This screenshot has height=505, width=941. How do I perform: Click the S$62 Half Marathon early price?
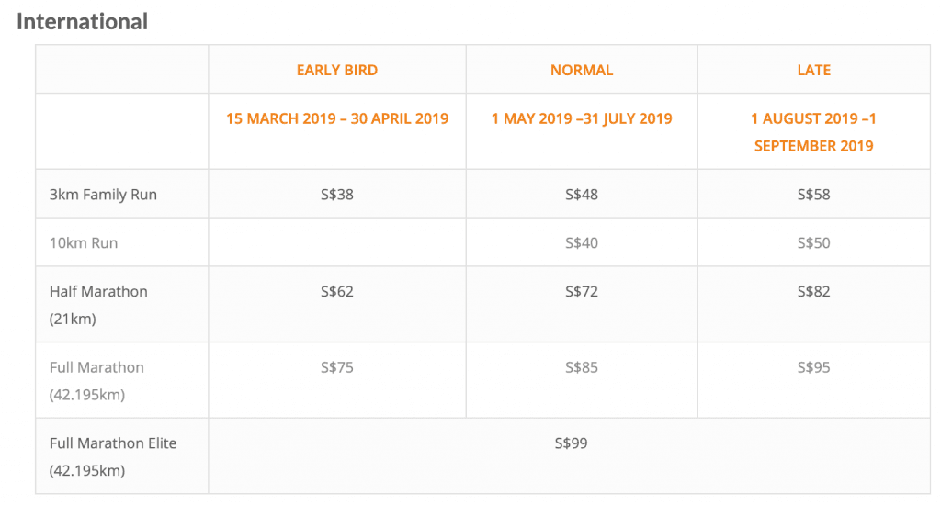337,291
